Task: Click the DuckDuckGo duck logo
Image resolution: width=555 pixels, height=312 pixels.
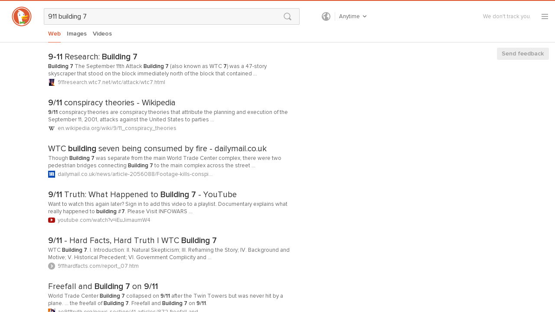Action: pos(22,16)
